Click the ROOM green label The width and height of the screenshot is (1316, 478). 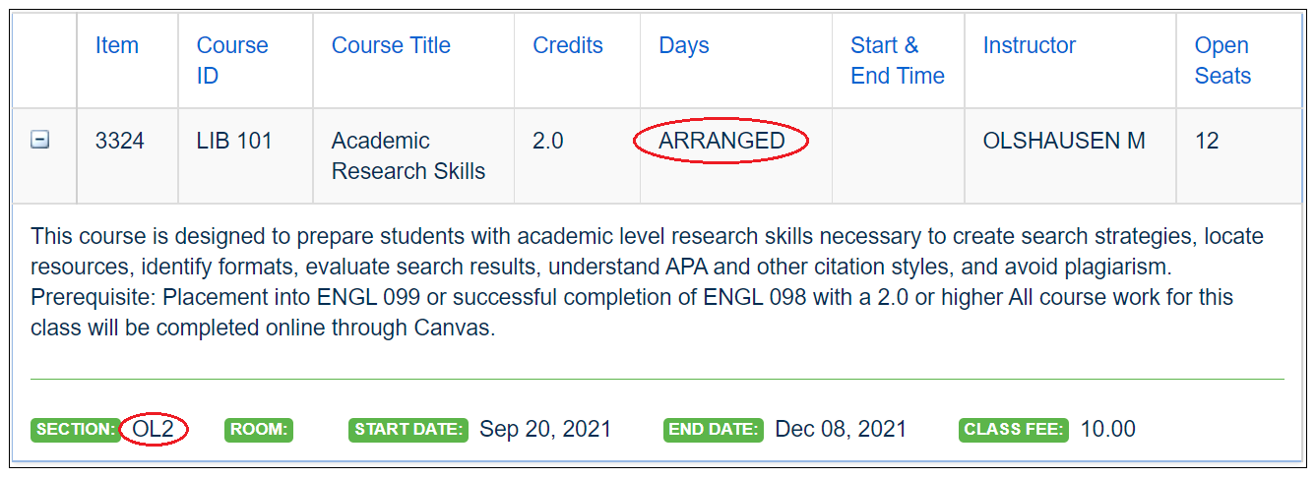tap(259, 430)
